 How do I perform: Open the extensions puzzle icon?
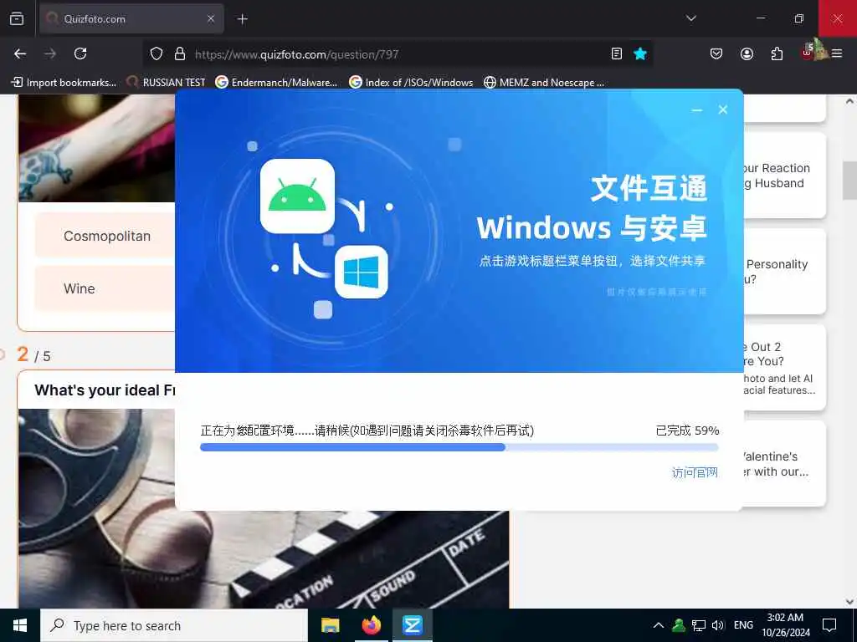tap(777, 53)
